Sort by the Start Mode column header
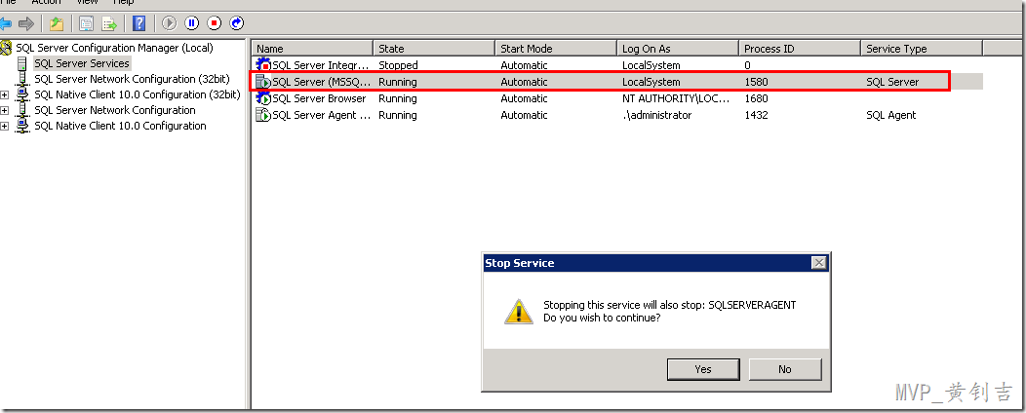This screenshot has height=413, width=1026. click(x=556, y=49)
